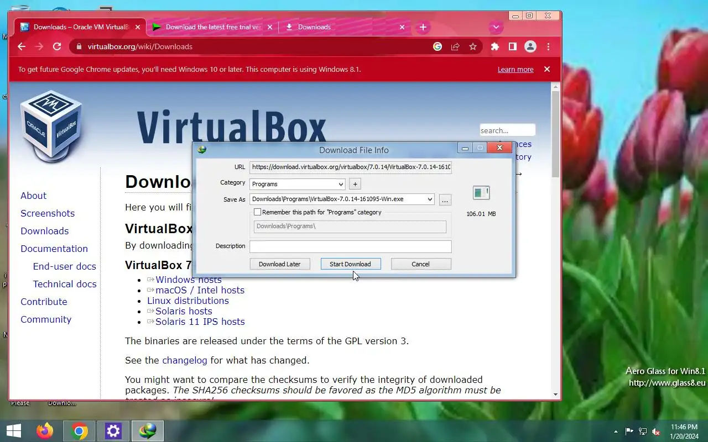This screenshot has width=708, height=442.
Task: Open the Category dropdown showing Programs
Action: pos(297,184)
